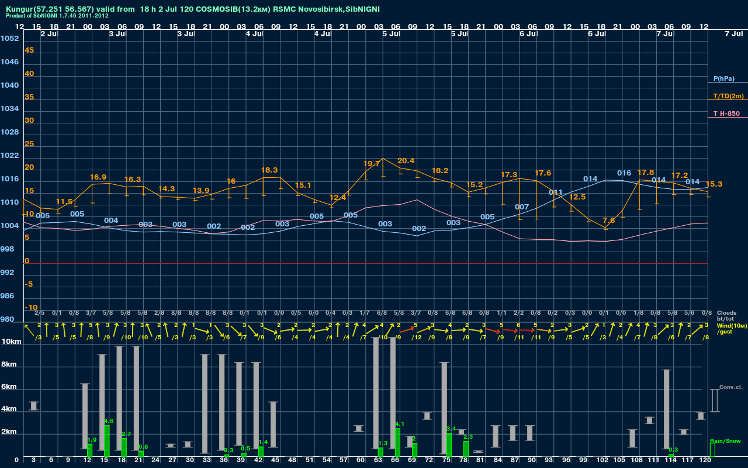Click the 'Clouds bt/tot' legend label
Screen dimensions: 748x468
pyautogui.click(x=726, y=315)
